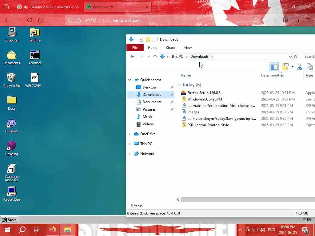This screenshot has width=315, height=236.
Task: Select the Windows96CollabVM archive
Action: pos(205,99)
